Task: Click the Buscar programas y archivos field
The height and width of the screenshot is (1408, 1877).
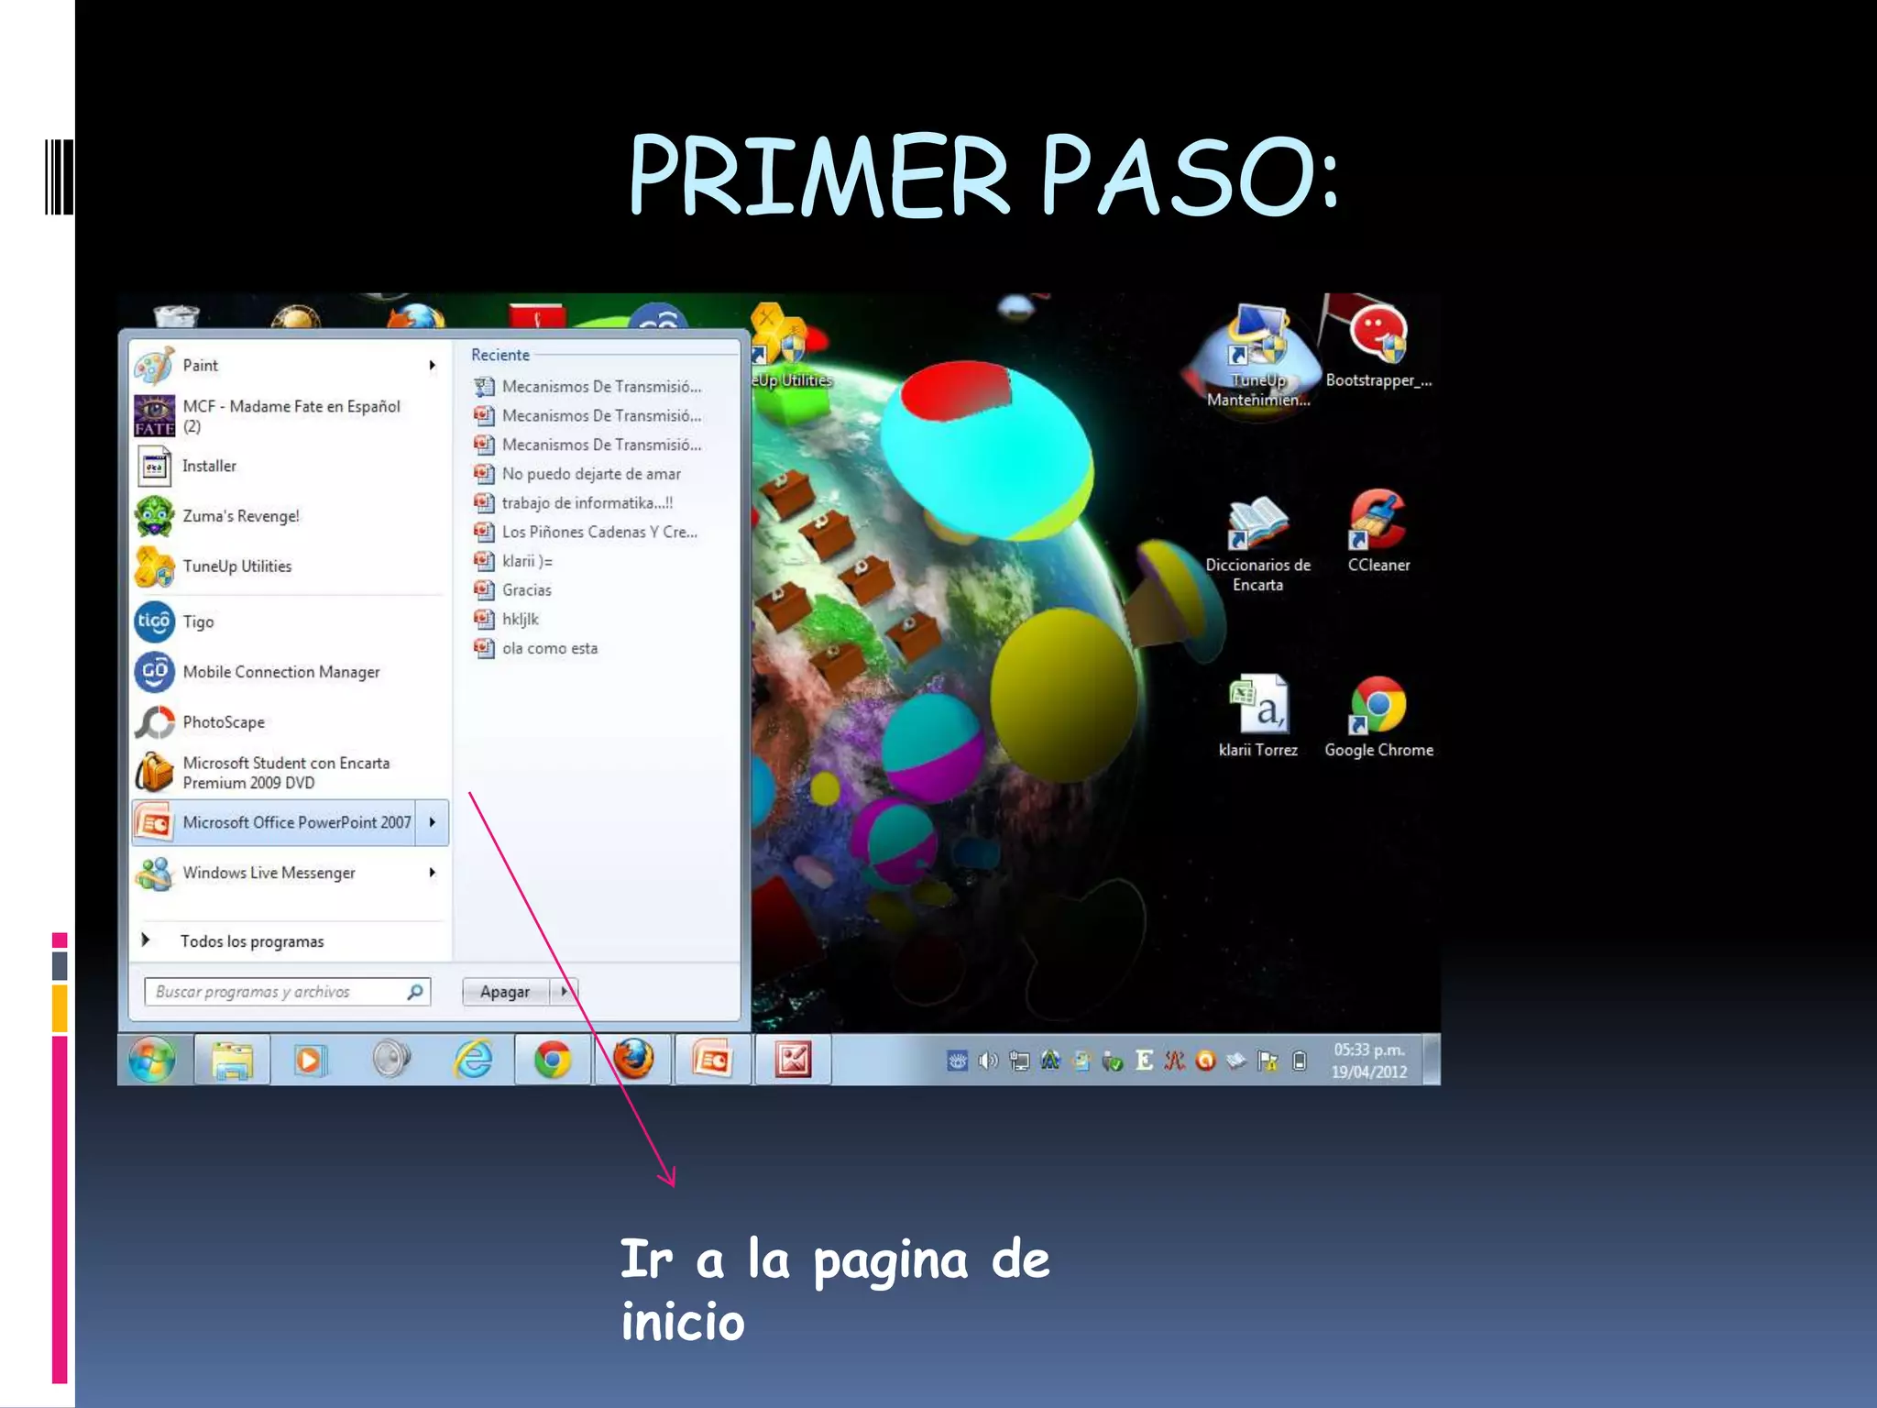Action: pyautogui.click(x=275, y=992)
